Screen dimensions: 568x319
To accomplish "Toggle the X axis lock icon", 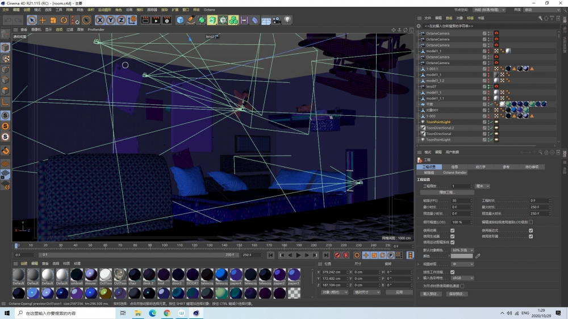I will tap(100, 20).
